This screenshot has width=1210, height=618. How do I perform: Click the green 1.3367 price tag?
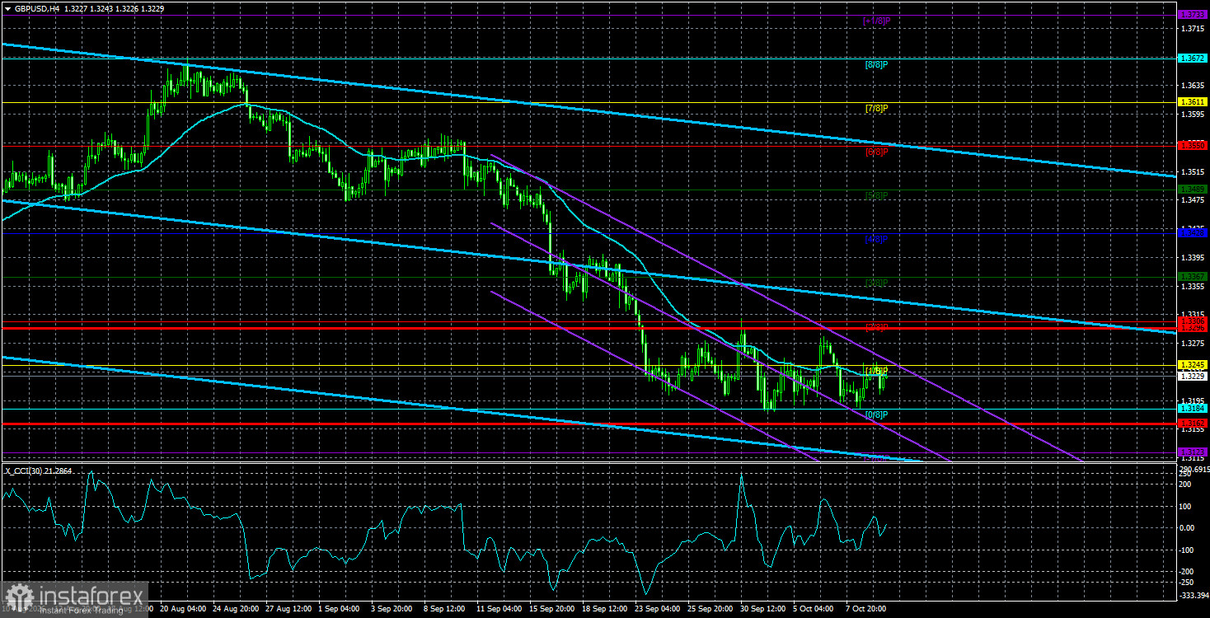(1193, 276)
